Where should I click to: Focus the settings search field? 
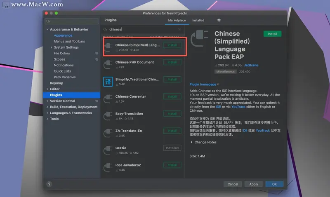[x=71, y=21]
